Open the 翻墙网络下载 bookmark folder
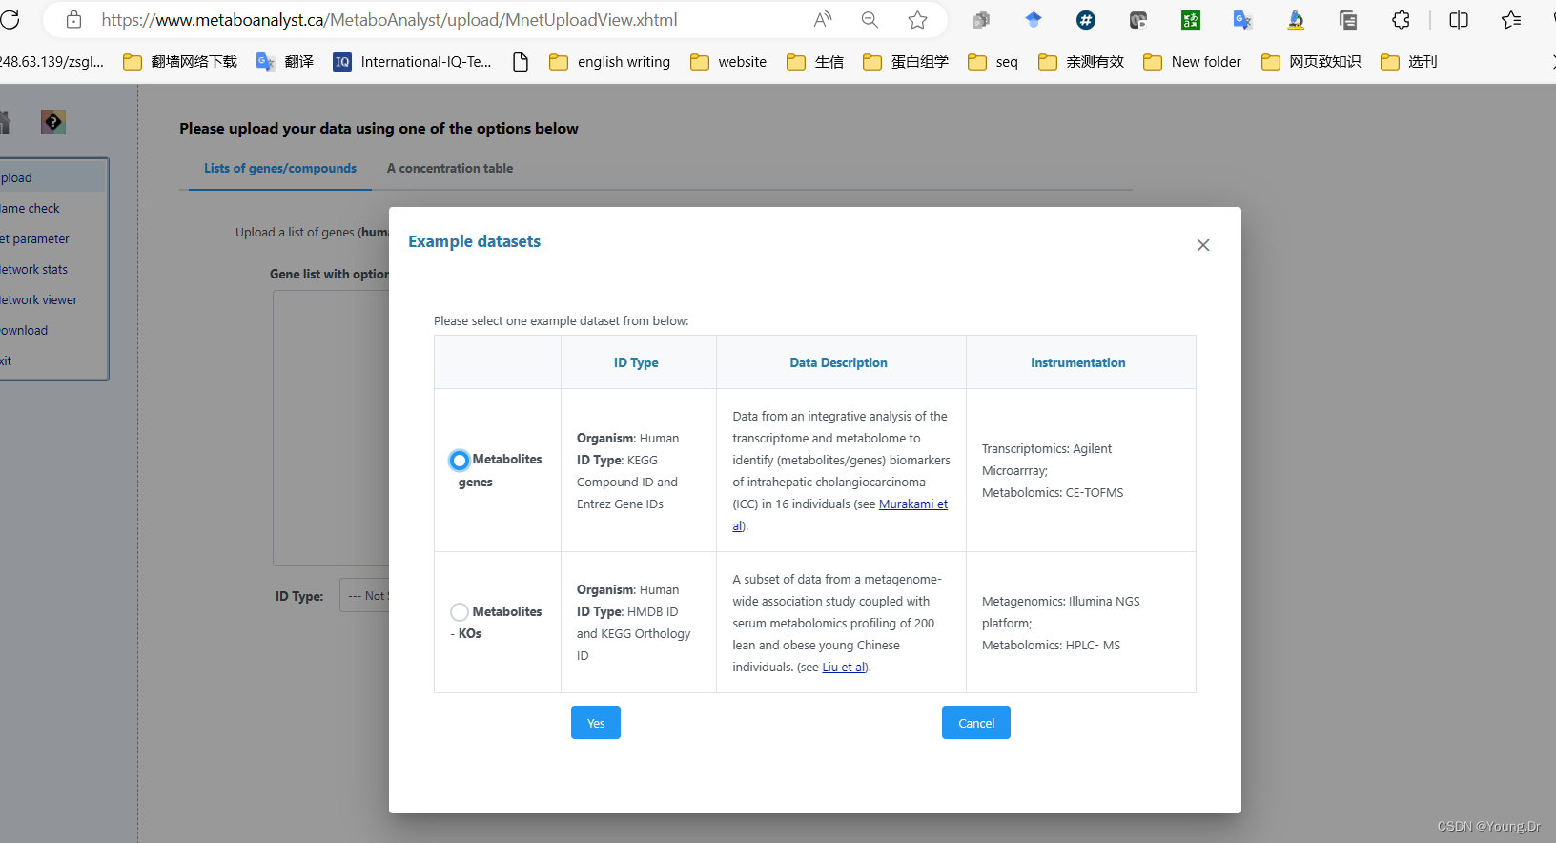Screen dimensions: 1556x843 180,62
